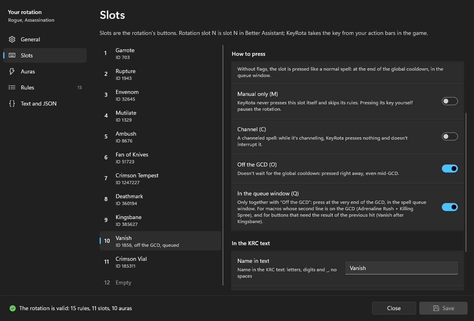Click the Text and JSON braces icon
This screenshot has width=474, height=321.
point(12,103)
